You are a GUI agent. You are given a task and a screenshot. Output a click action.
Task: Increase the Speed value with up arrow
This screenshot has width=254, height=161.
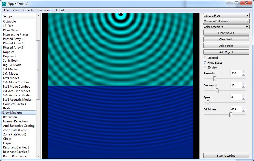243,96
